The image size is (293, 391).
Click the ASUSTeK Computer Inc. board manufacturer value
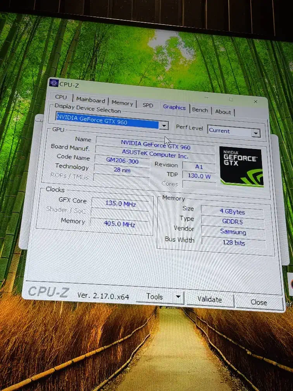[x=155, y=154]
